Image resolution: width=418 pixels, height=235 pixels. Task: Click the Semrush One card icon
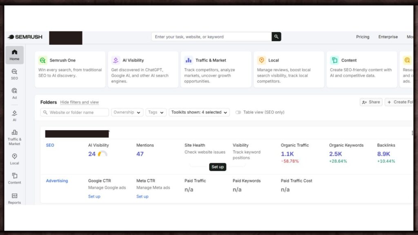pyautogui.click(x=42, y=60)
